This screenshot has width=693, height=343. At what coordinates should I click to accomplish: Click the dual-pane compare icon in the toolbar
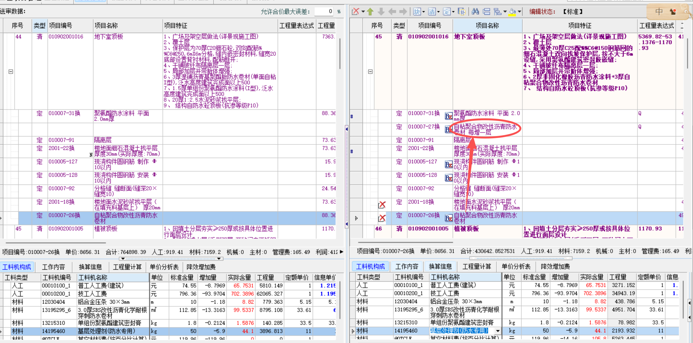(x=486, y=11)
